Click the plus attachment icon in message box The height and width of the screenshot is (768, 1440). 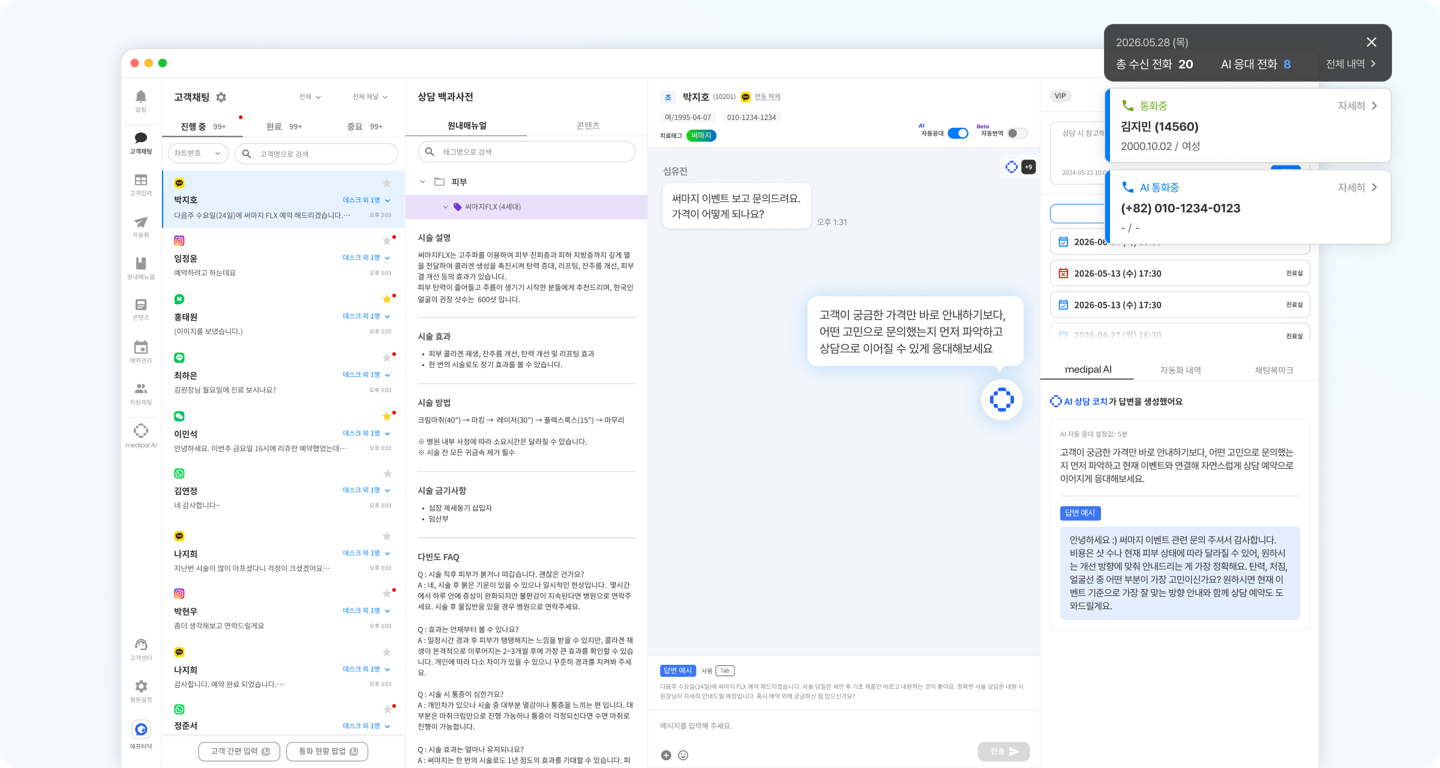coord(666,755)
